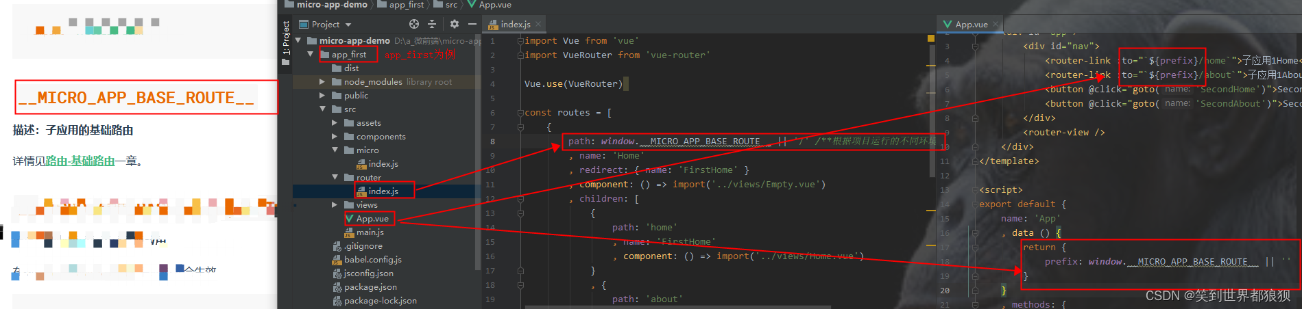Click the locate-current-file crosshair icon in Project panel

(414, 24)
